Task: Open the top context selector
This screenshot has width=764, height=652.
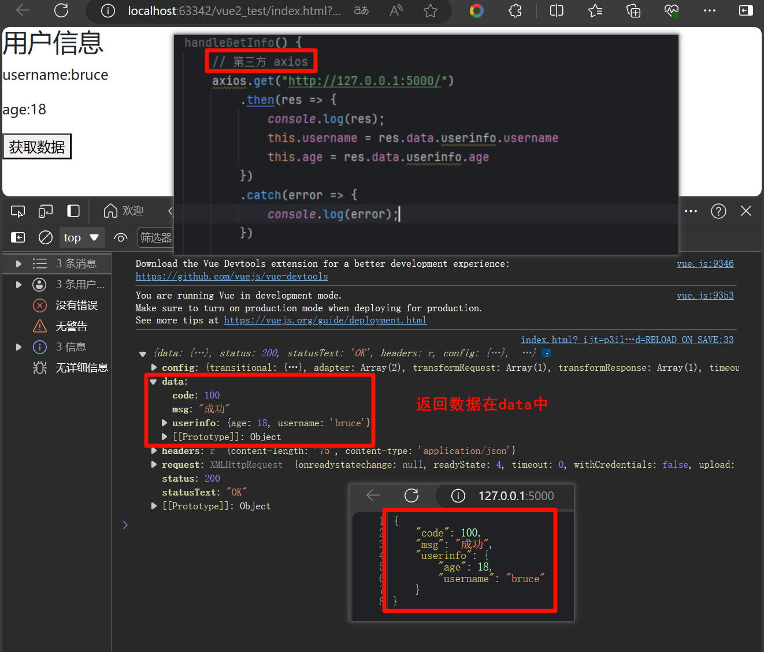Action: coord(81,237)
